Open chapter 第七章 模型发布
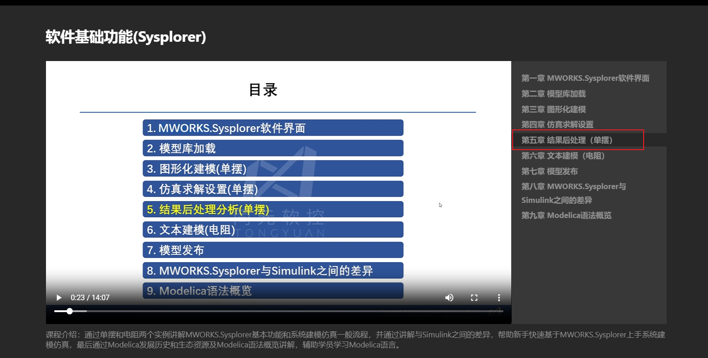This screenshot has width=708, height=358. tap(549, 172)
